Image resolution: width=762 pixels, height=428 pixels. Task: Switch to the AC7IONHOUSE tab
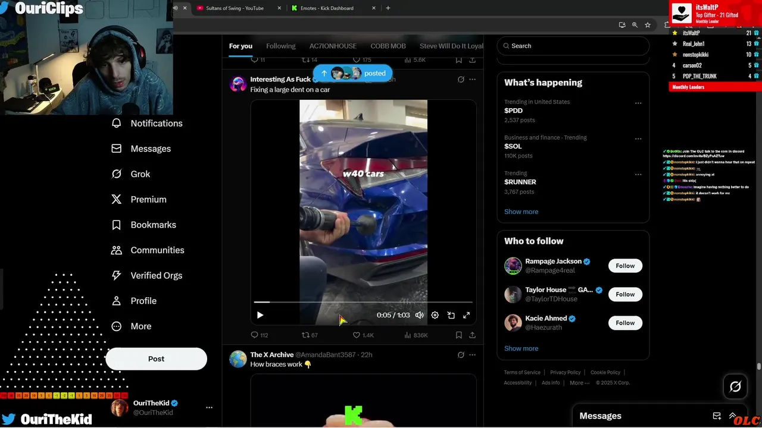333,46
